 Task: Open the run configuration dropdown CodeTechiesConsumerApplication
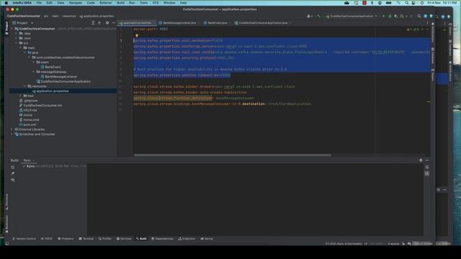click(352, 16)
